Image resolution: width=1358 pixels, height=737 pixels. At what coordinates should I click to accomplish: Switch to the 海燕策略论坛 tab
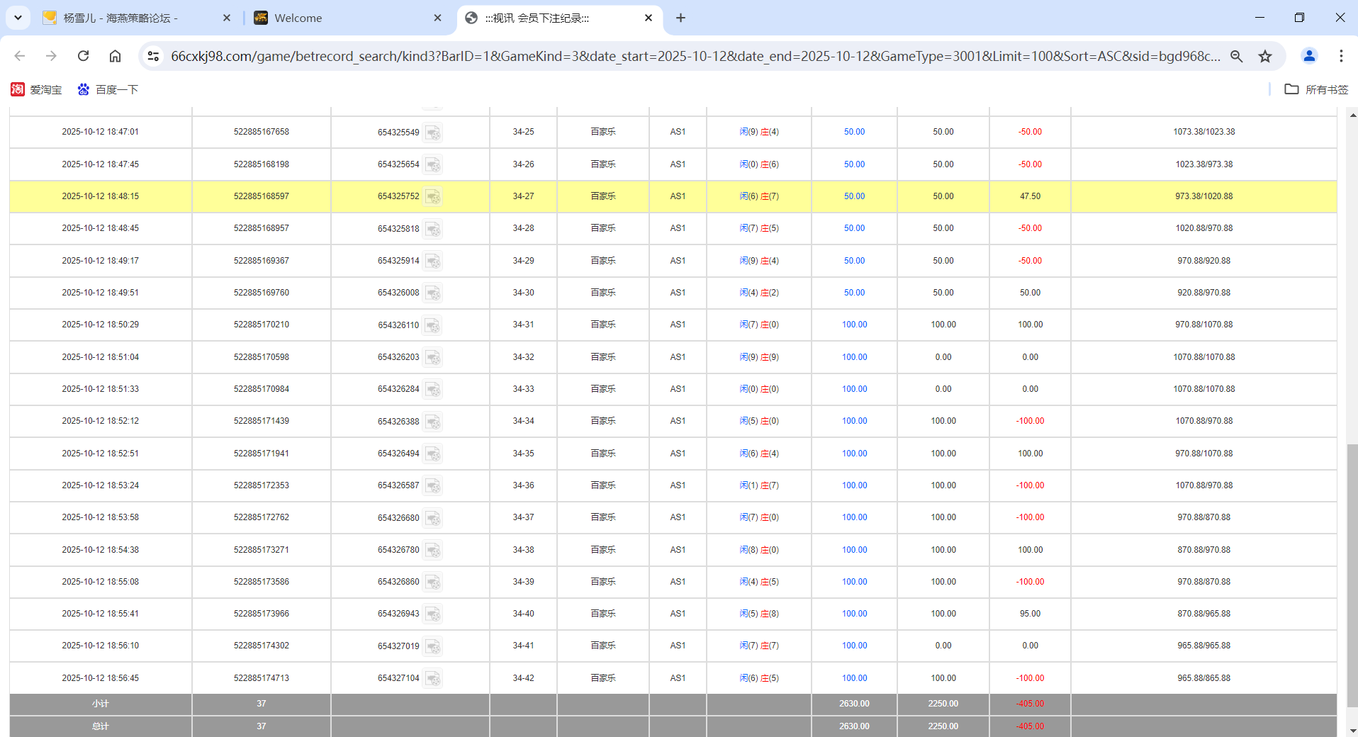128,18
